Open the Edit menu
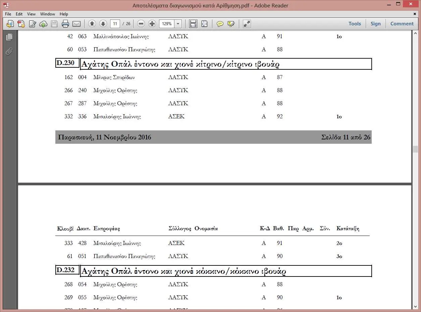Image resolution: width=421 pixels, height=312 pixels. pyautogui.click(x=19, y=14)
